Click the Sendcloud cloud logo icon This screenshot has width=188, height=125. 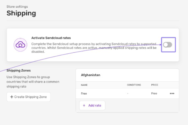[x=20, y=45]
